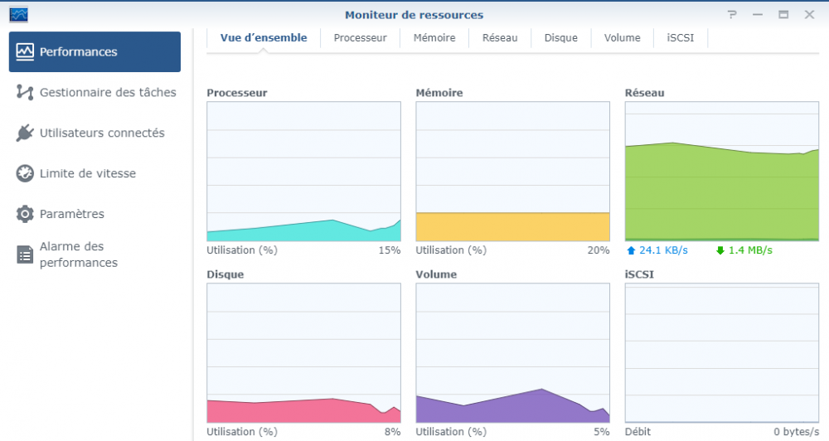Select the Vue d'ensemble tab
This screenshot has width=829, height=441.
pos(264,38)
